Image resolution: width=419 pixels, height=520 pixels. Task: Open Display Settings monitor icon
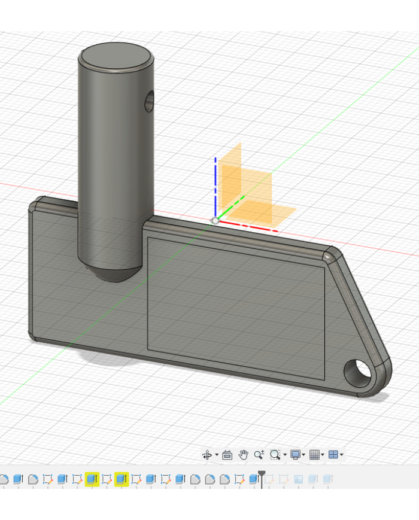294,455
